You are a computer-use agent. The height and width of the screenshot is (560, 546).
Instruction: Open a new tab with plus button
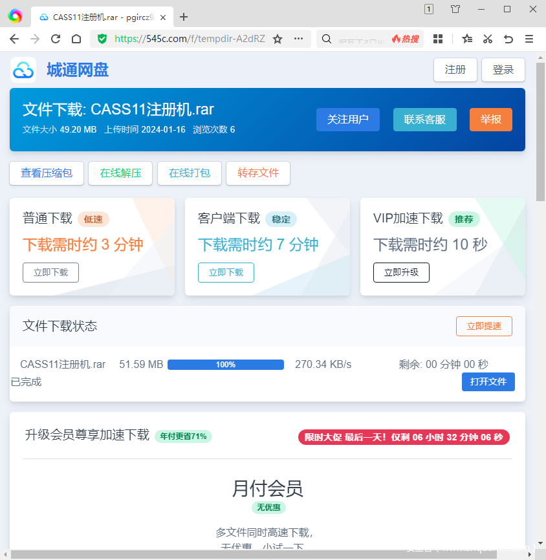(x=184, y=17)
